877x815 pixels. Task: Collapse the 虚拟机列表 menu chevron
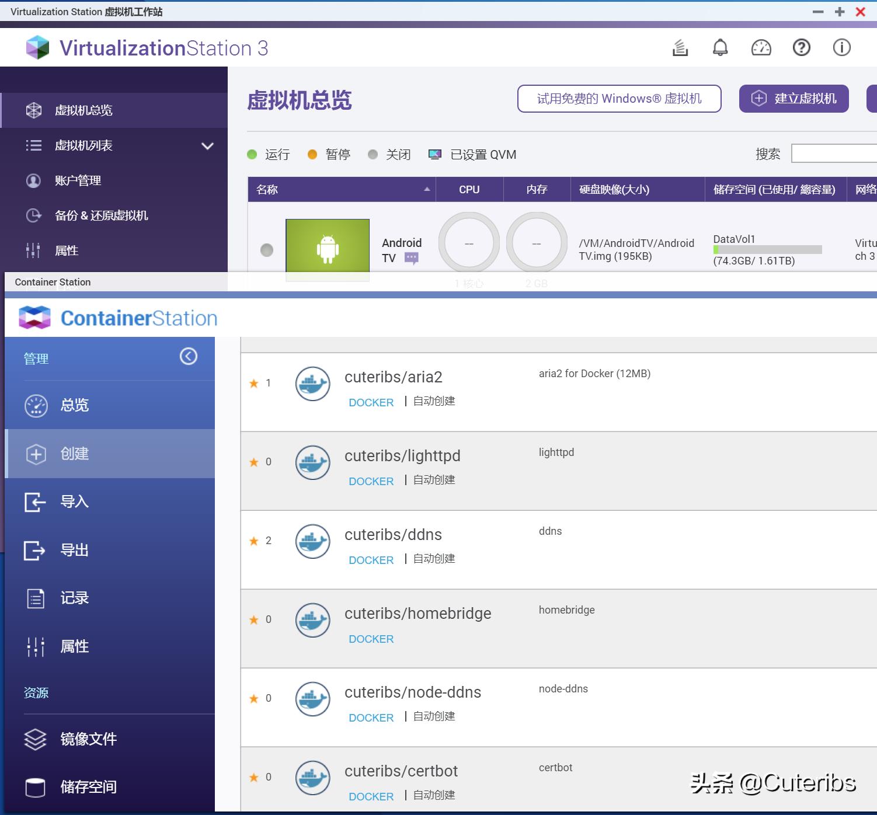tap(206, 146)
